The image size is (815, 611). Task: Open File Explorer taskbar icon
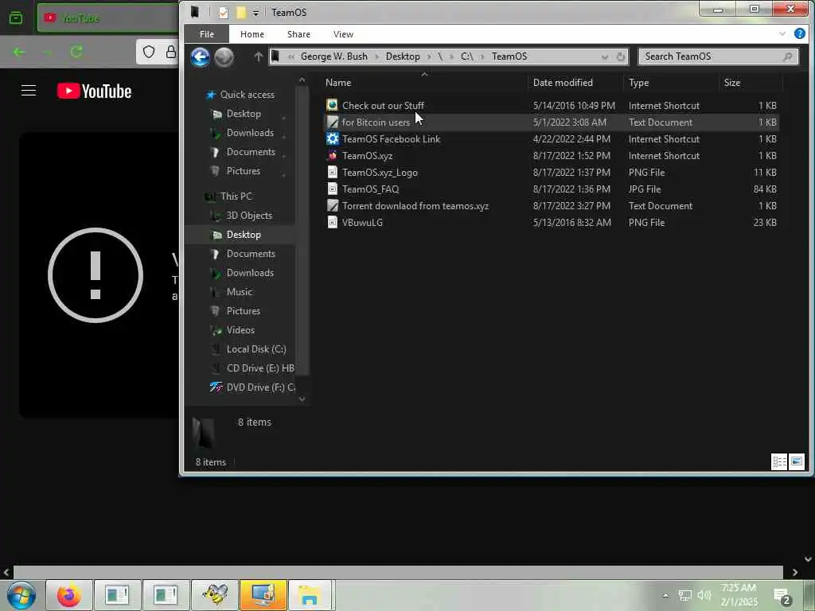[310, 595]
